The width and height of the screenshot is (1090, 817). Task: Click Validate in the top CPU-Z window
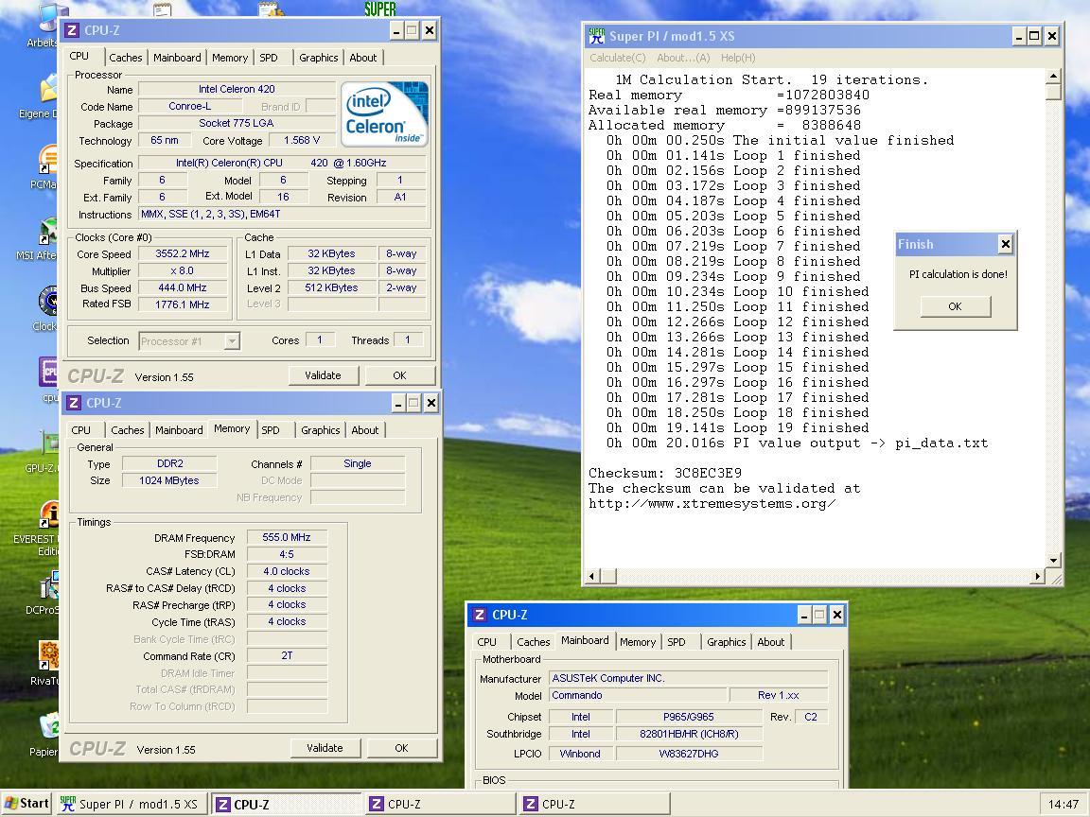pos(324,375)
